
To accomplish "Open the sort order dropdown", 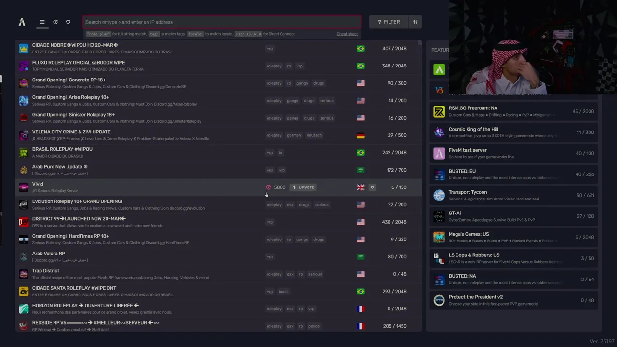I will tap(415, 22).
